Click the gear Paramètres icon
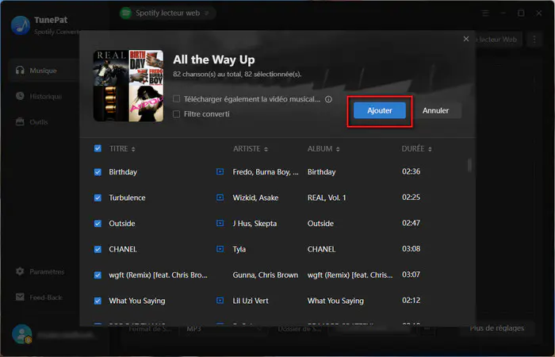The width and height of the screenshot is (555, 357). tap(20, 271)
